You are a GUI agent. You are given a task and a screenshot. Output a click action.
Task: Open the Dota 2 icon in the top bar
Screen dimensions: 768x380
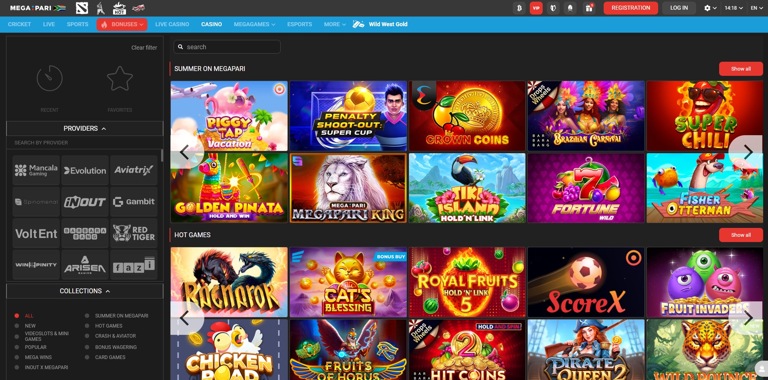tap(82, 8)
